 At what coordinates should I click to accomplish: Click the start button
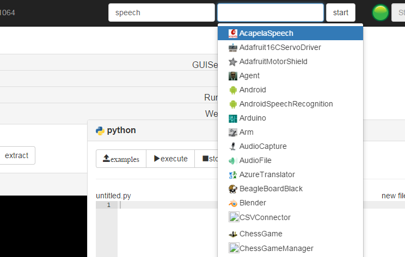[x=341, y=12]
